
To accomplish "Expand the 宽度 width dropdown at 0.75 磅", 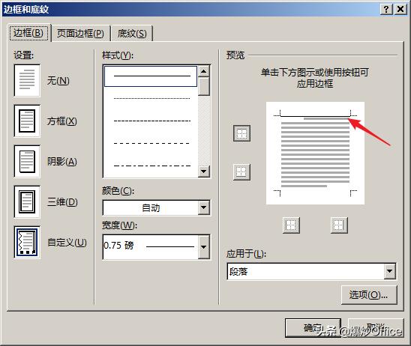I will (157, 247).
